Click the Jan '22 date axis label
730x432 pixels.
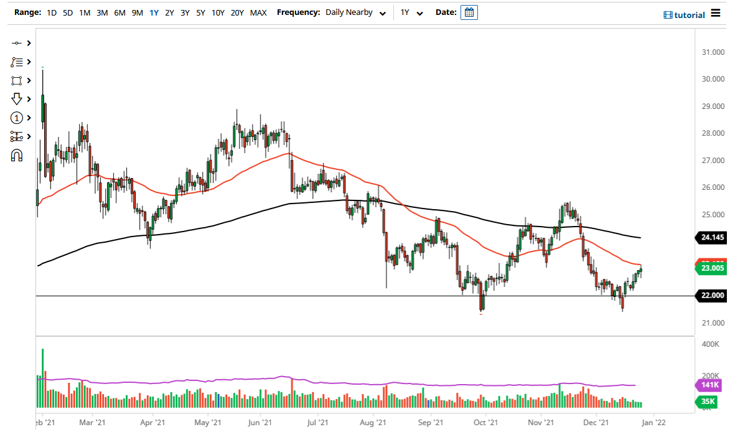[653, 423]
